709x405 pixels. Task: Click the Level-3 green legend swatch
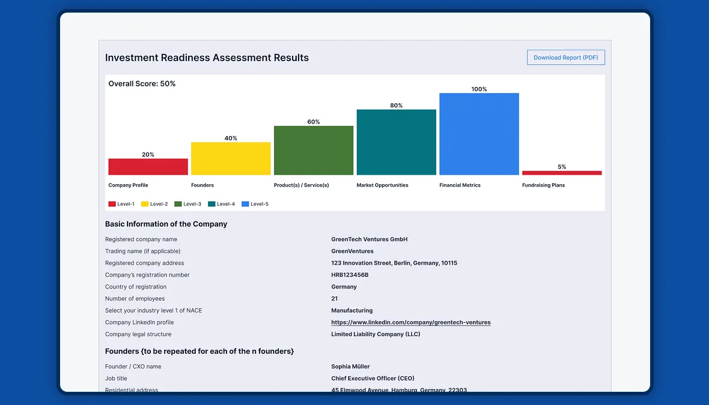178,204
